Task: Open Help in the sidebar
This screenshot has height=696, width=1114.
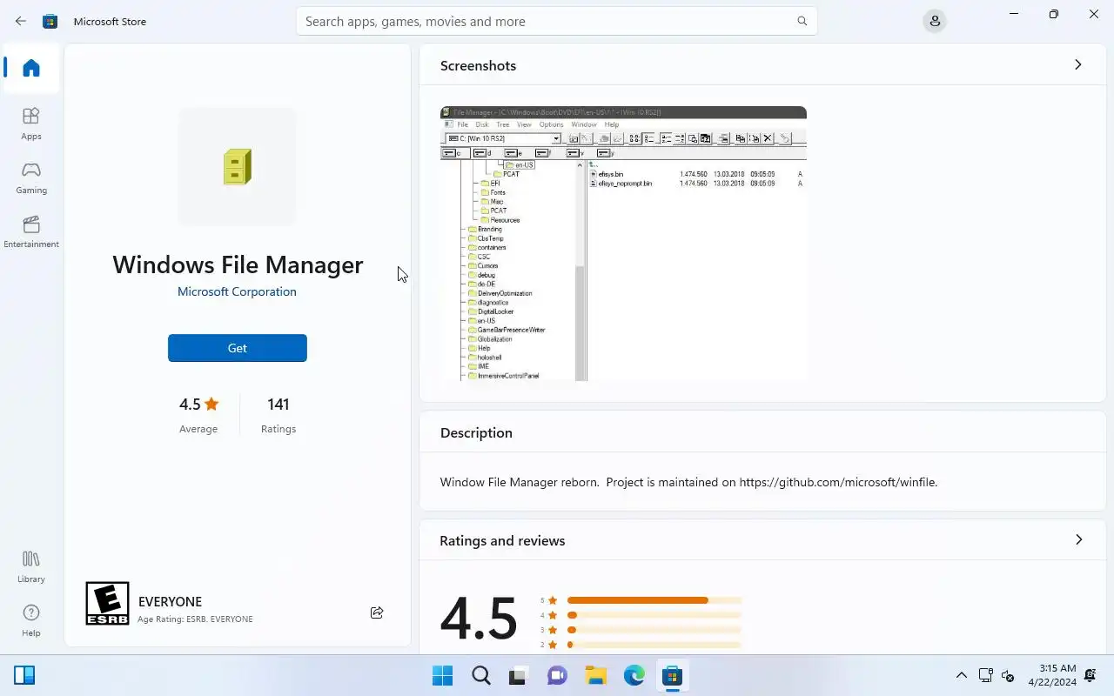Action: coord(31,620)
